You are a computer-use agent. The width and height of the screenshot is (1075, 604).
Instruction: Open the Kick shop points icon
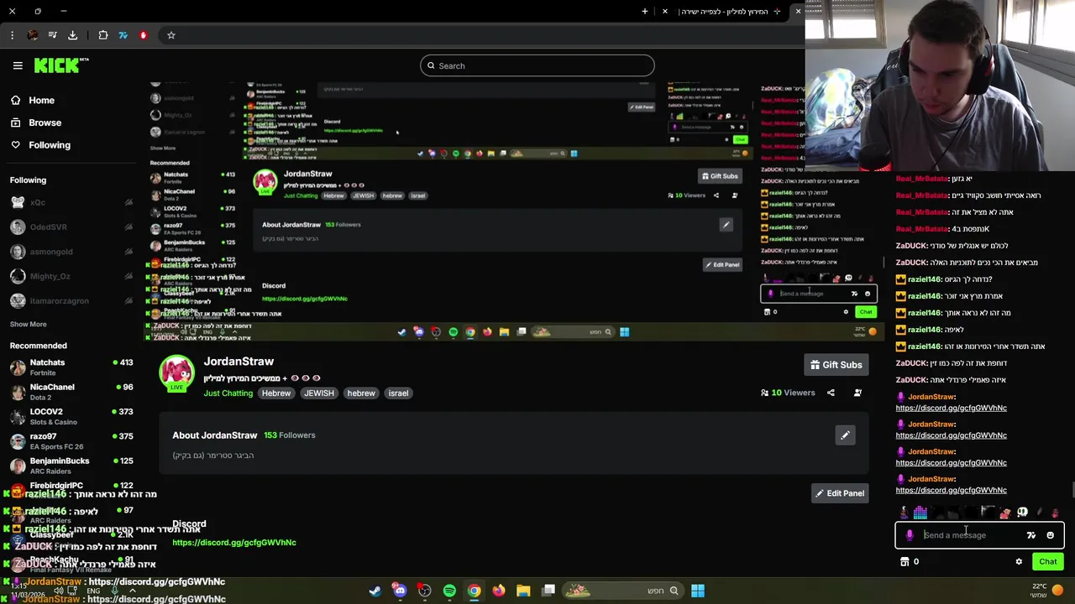(x=905, y=562)
